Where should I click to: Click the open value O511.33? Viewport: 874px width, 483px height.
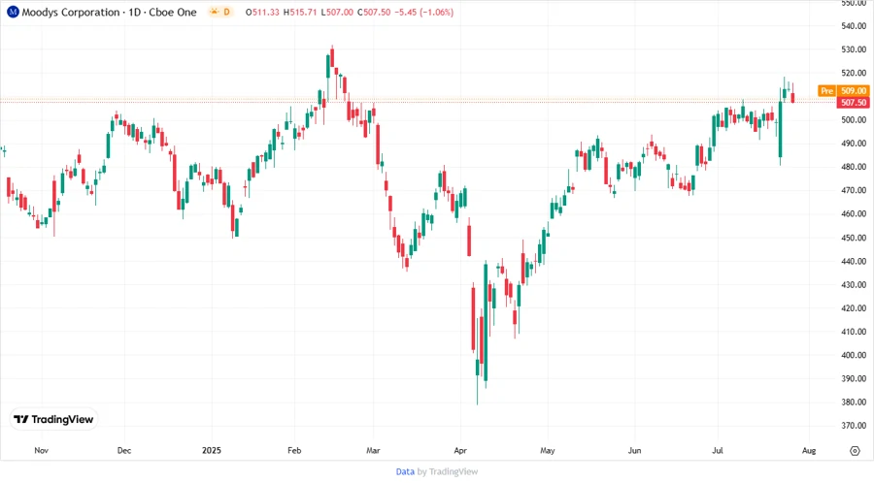click(262, 12)
